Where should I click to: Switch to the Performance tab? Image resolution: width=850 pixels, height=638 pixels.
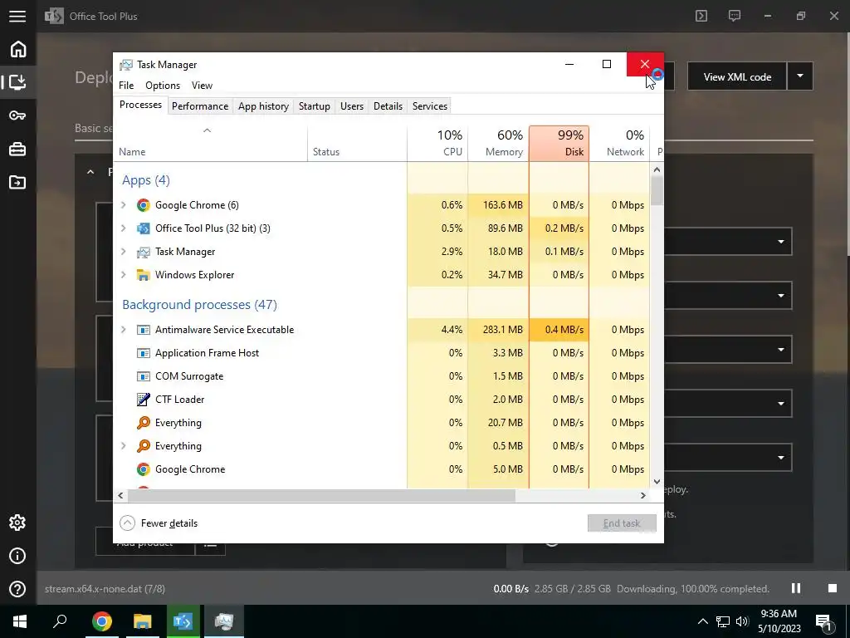click(x=200, y=106)
